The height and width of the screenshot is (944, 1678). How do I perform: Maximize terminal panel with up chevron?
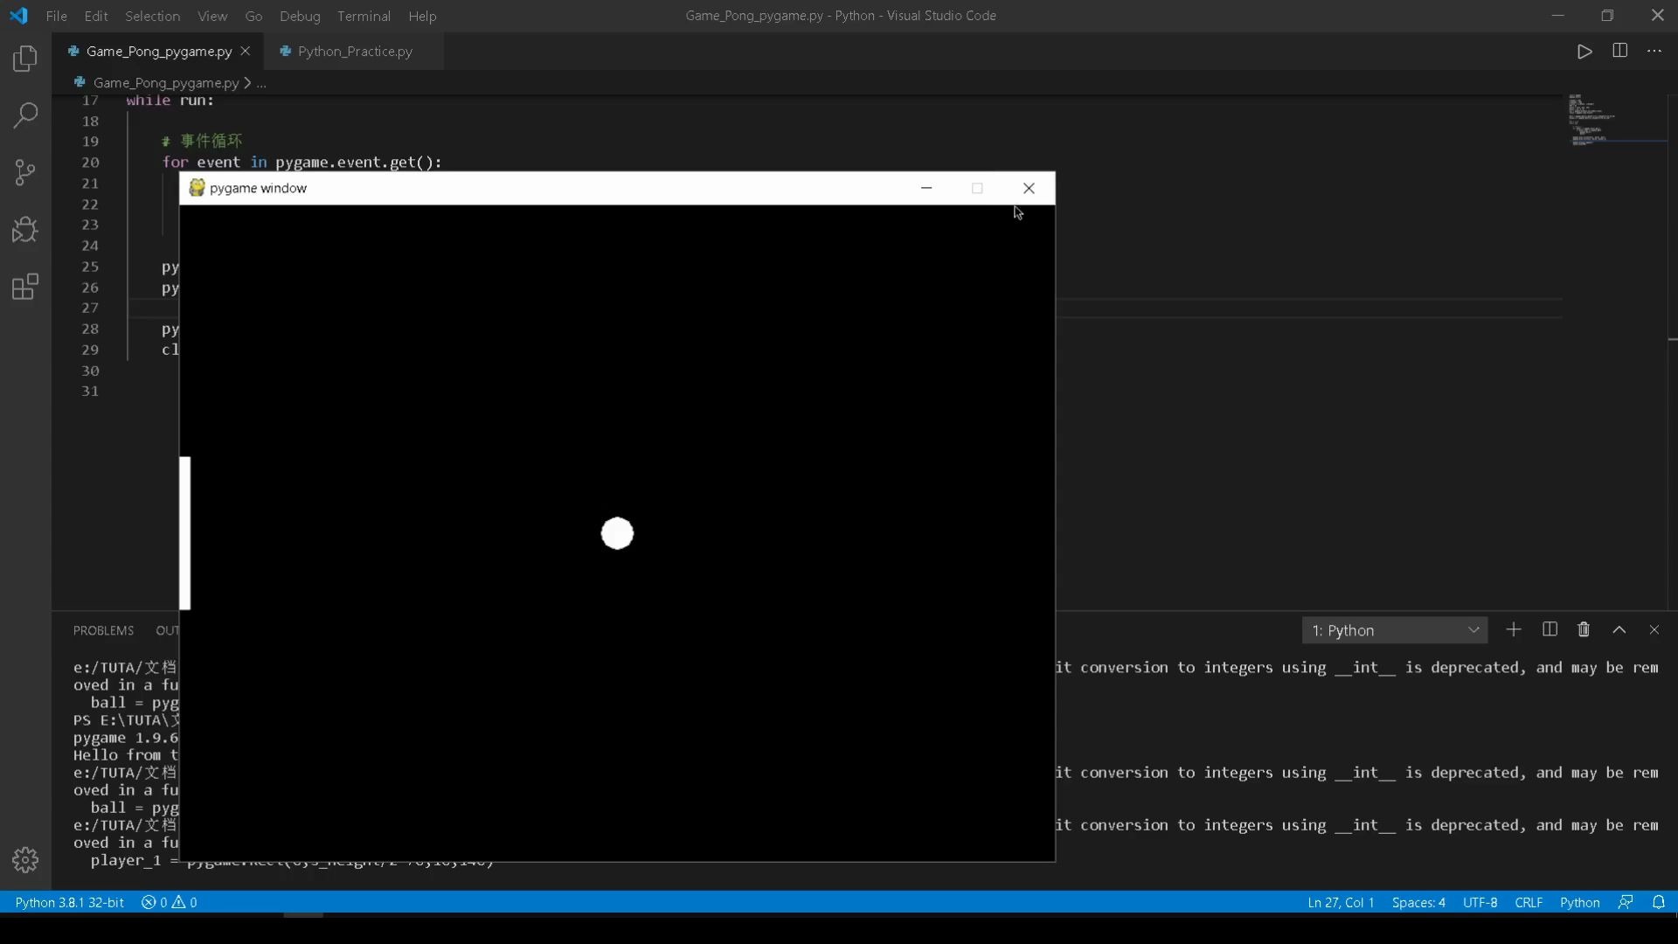tap(1619, 630)
